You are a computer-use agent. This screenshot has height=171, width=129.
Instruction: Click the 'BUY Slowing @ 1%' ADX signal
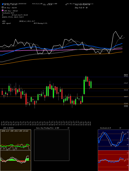pyautogui.click(x=41, y=23)
